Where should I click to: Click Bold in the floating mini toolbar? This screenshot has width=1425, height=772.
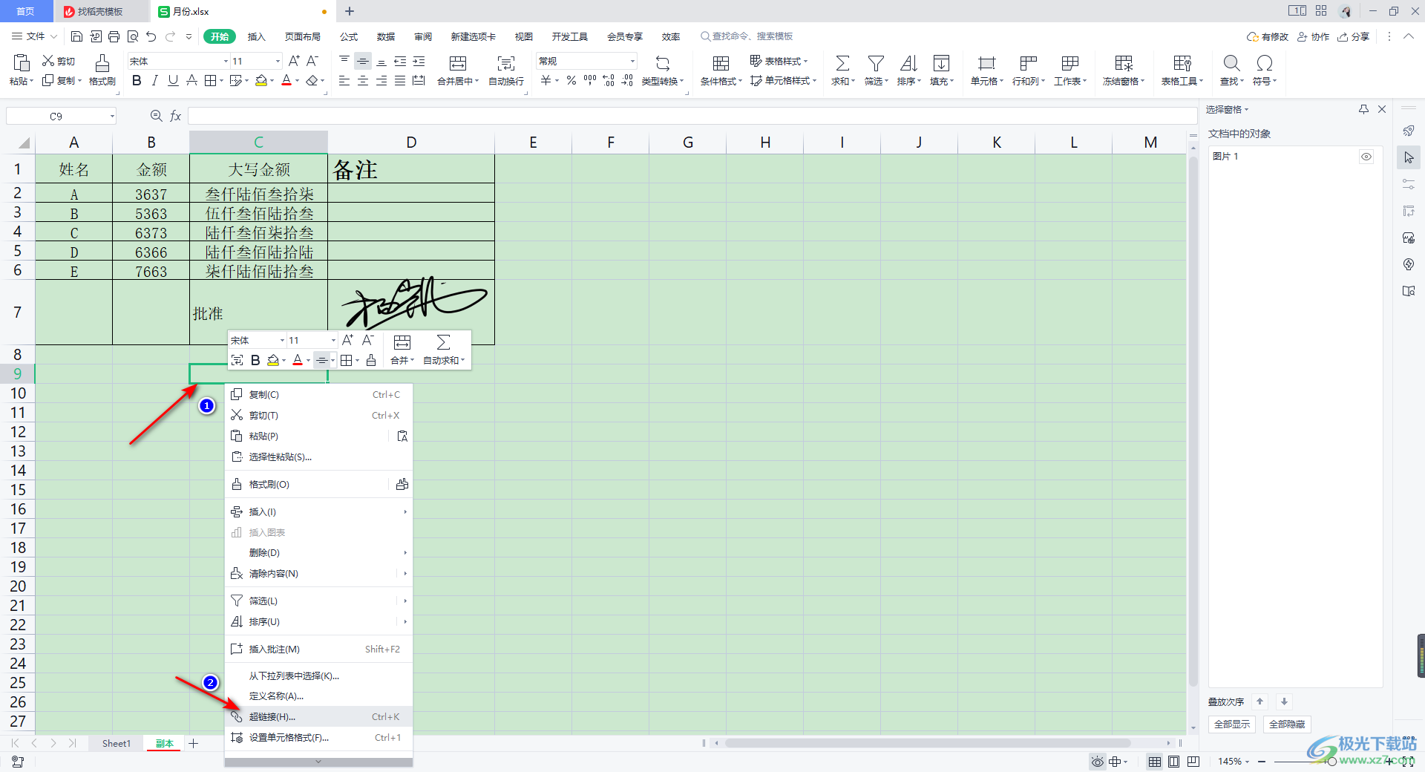(x=255, y=360)
